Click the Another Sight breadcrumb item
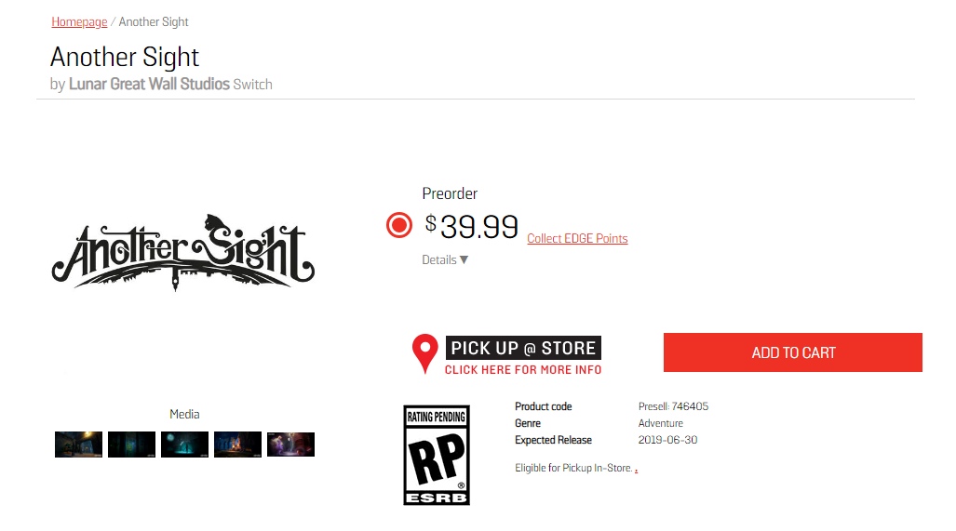The height and width of the screenshot is (531, 956). point(154,21)
